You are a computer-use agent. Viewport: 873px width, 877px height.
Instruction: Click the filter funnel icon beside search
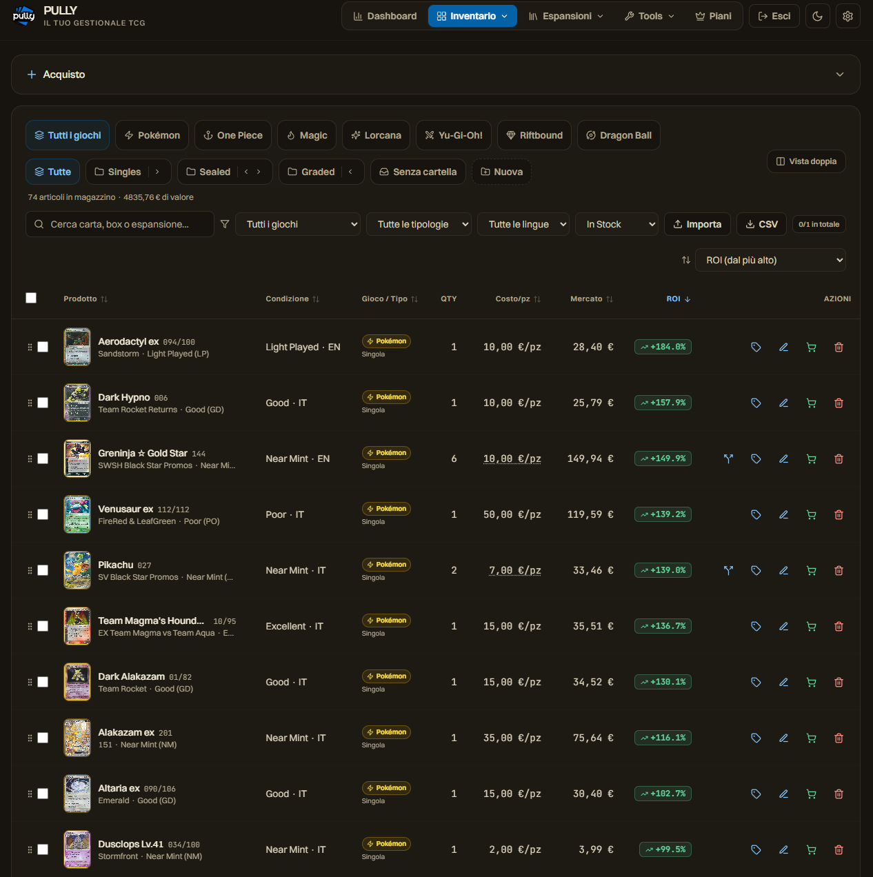tap(225, 224)
